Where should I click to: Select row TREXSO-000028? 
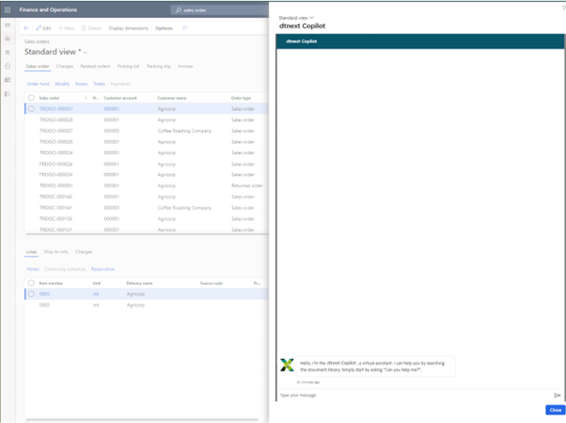coord(147,119)
